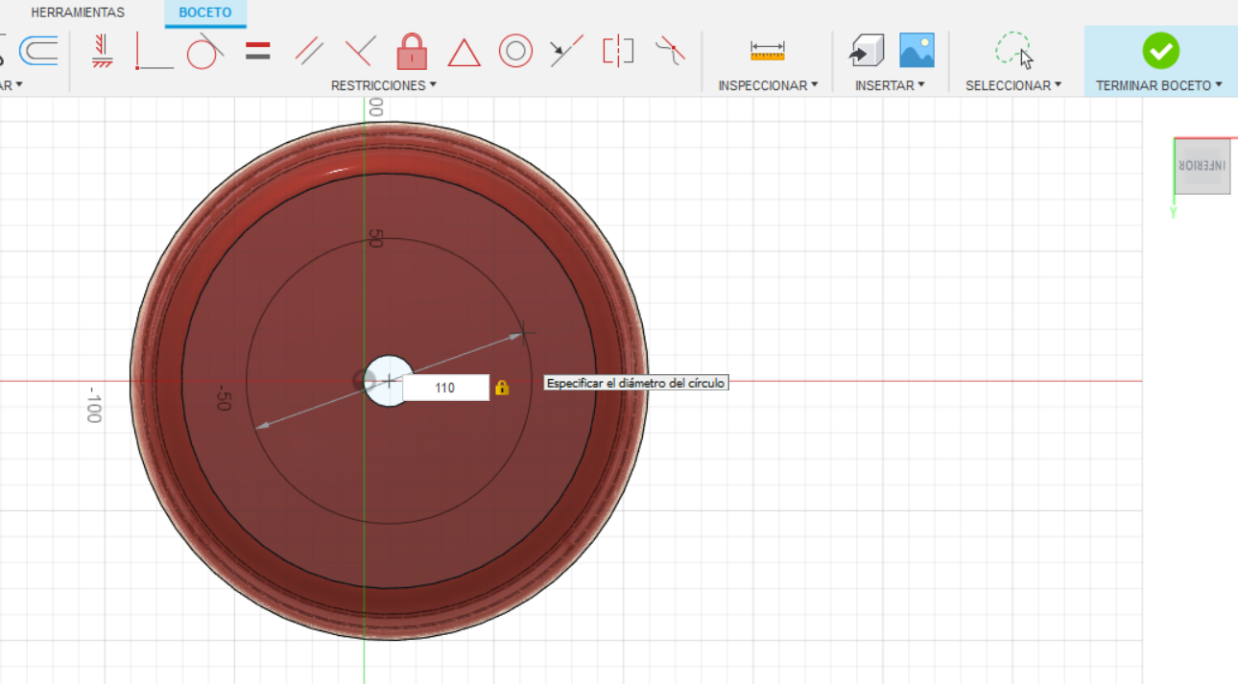Click the -50 axis label

(223, 399)
